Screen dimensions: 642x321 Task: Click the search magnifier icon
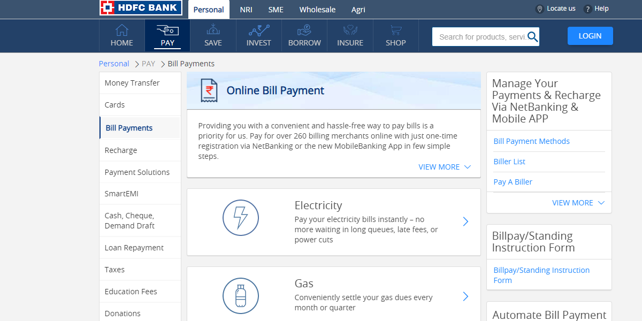point(532,36)
